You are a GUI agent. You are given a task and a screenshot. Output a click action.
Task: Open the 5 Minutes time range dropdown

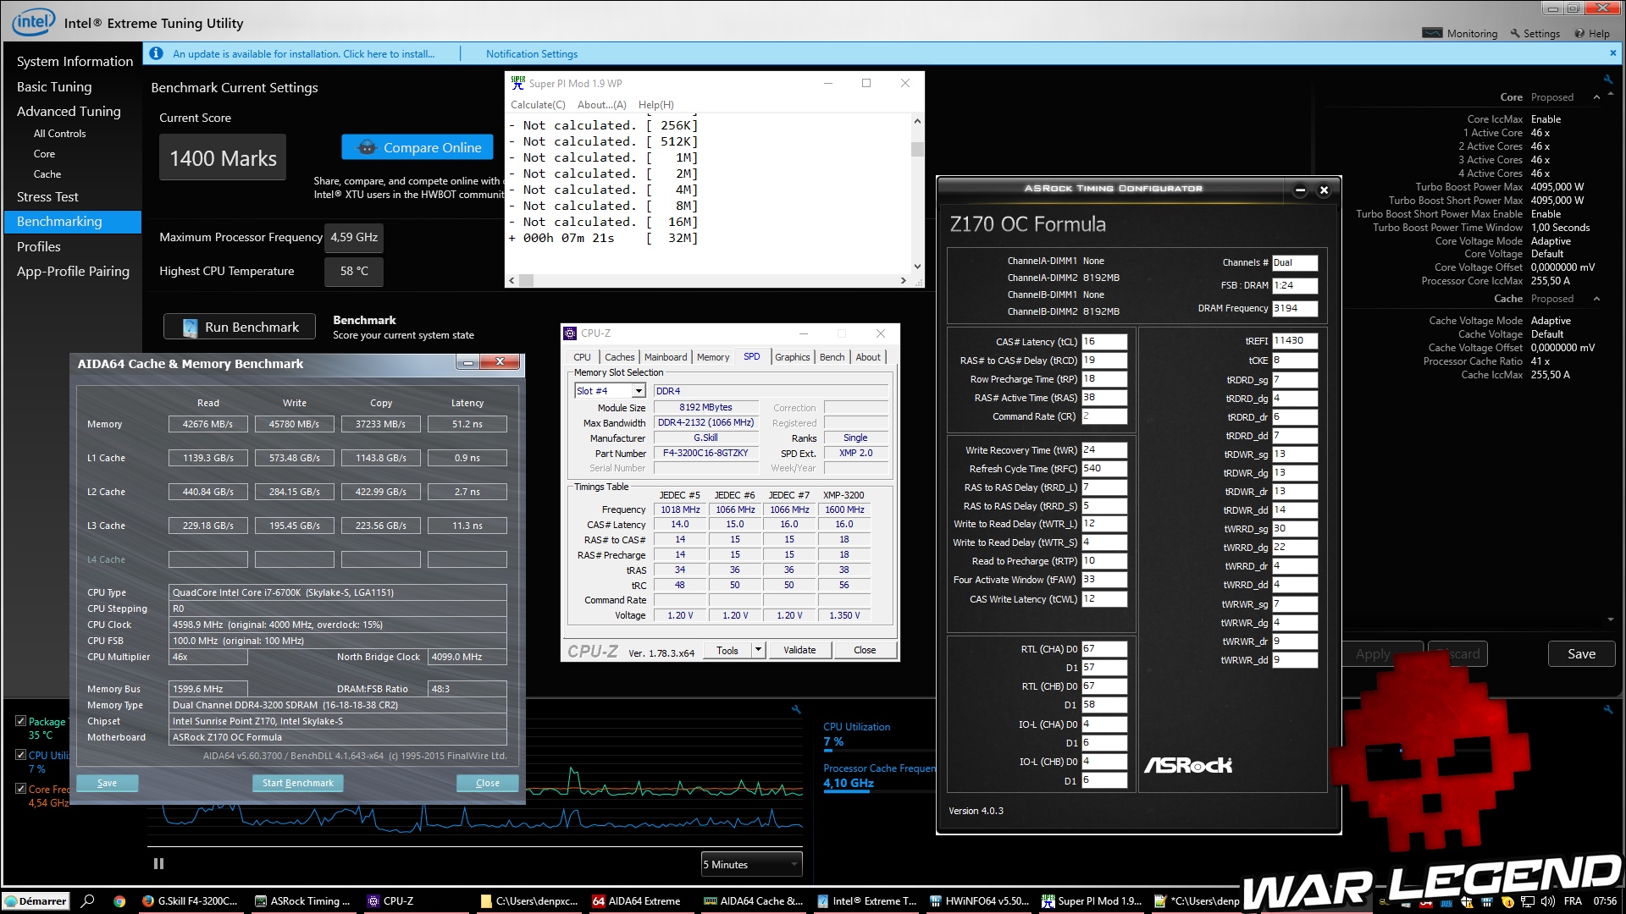[751, 864]
